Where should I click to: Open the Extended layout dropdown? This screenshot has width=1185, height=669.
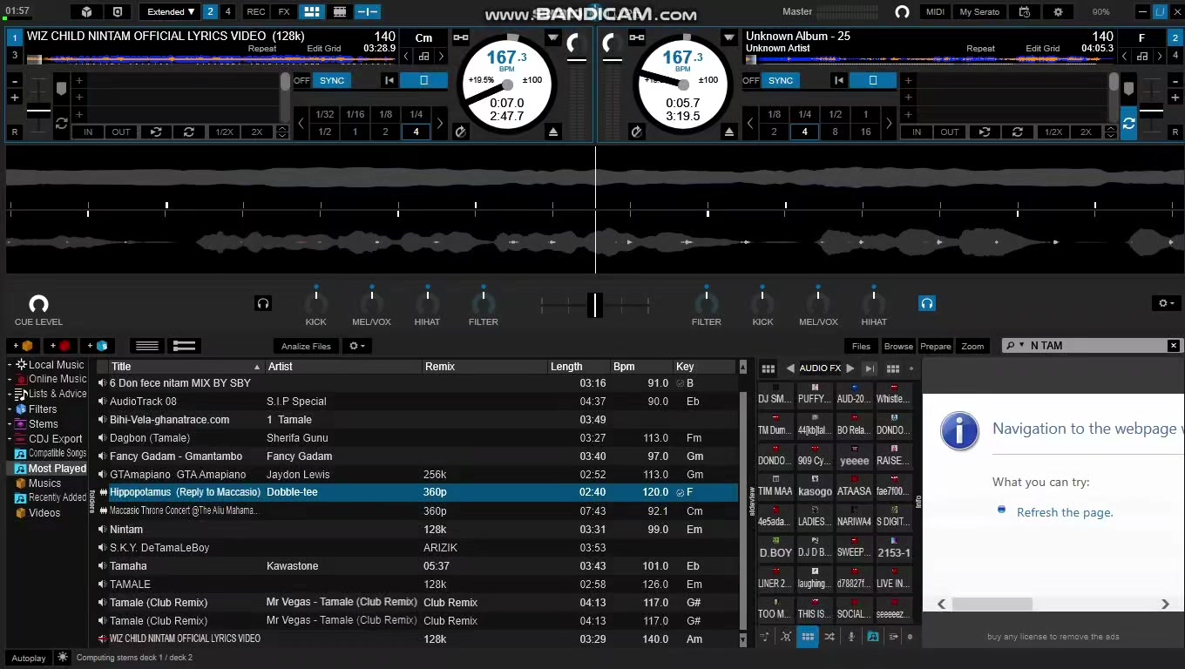tap(170, 12)
